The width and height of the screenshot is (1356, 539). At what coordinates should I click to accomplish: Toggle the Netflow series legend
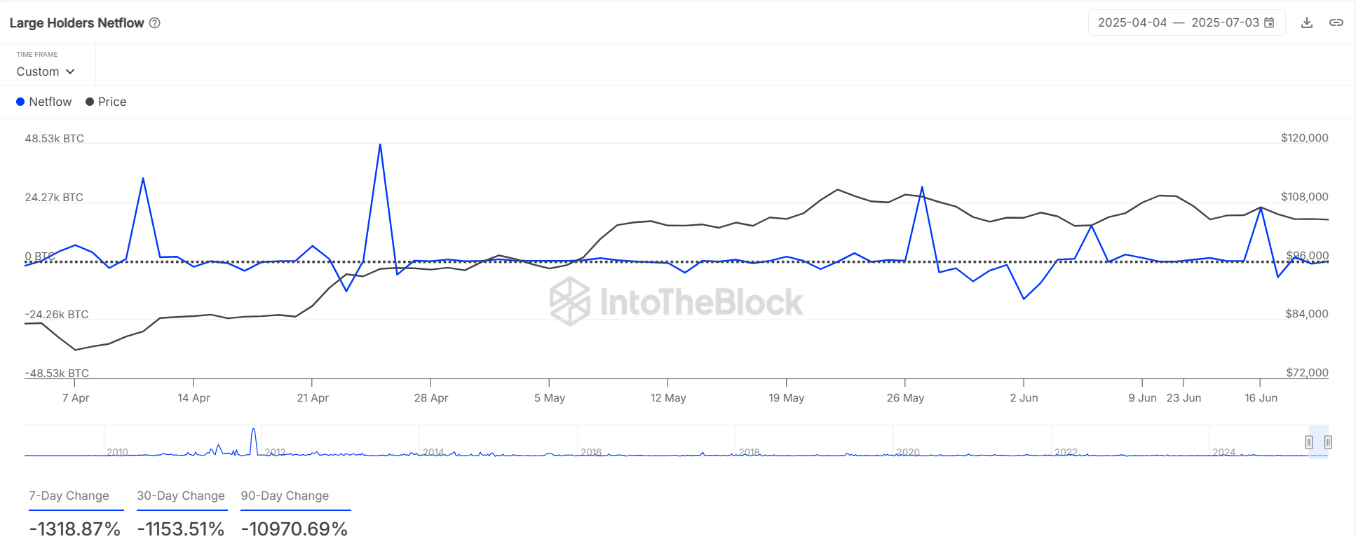point(50,102)
